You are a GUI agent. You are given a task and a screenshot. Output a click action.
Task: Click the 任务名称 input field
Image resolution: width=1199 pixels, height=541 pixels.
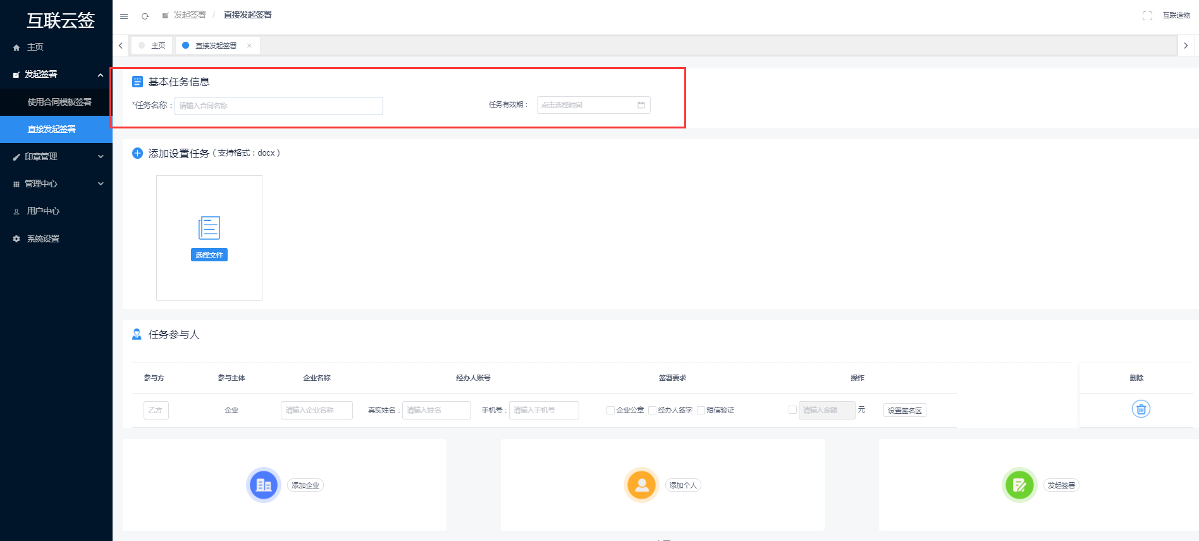coord(278,106)
